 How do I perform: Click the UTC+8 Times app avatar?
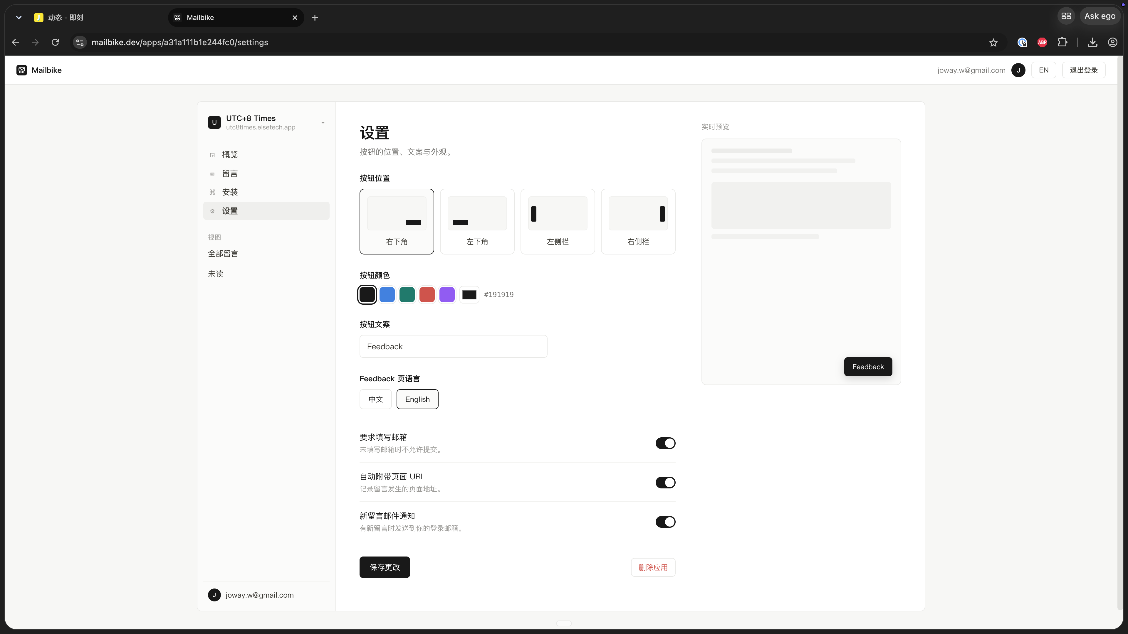point(214,122)
